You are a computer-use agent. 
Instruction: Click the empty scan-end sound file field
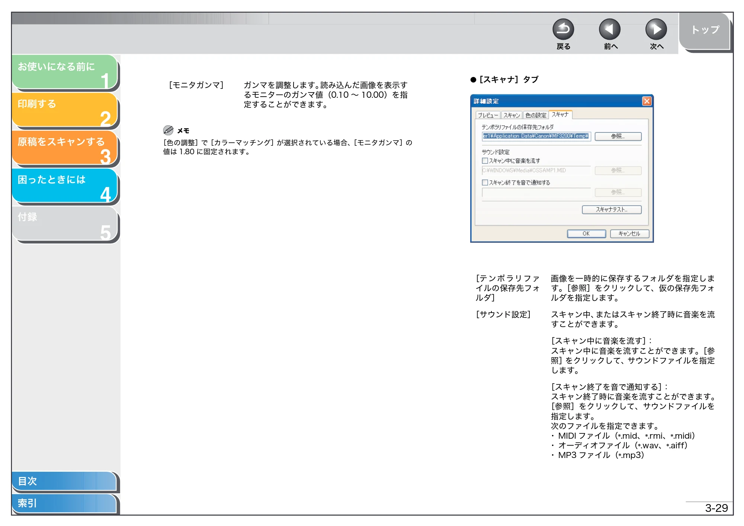click(536, 192)
